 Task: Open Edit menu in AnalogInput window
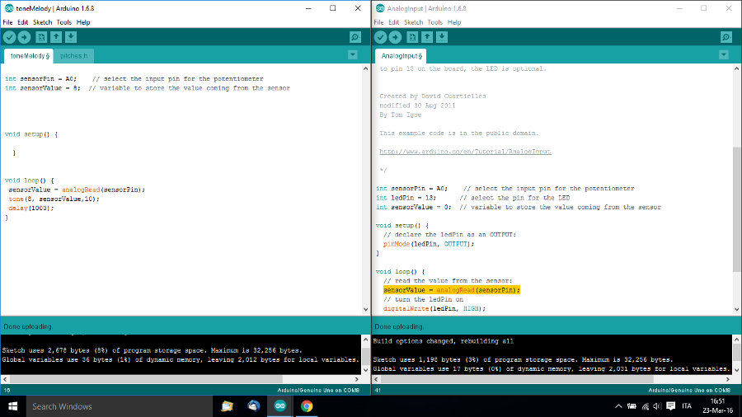394,22
